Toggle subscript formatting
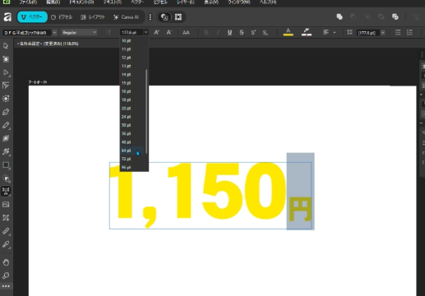Screen dimensions: 425x296 tap(265, 33)
